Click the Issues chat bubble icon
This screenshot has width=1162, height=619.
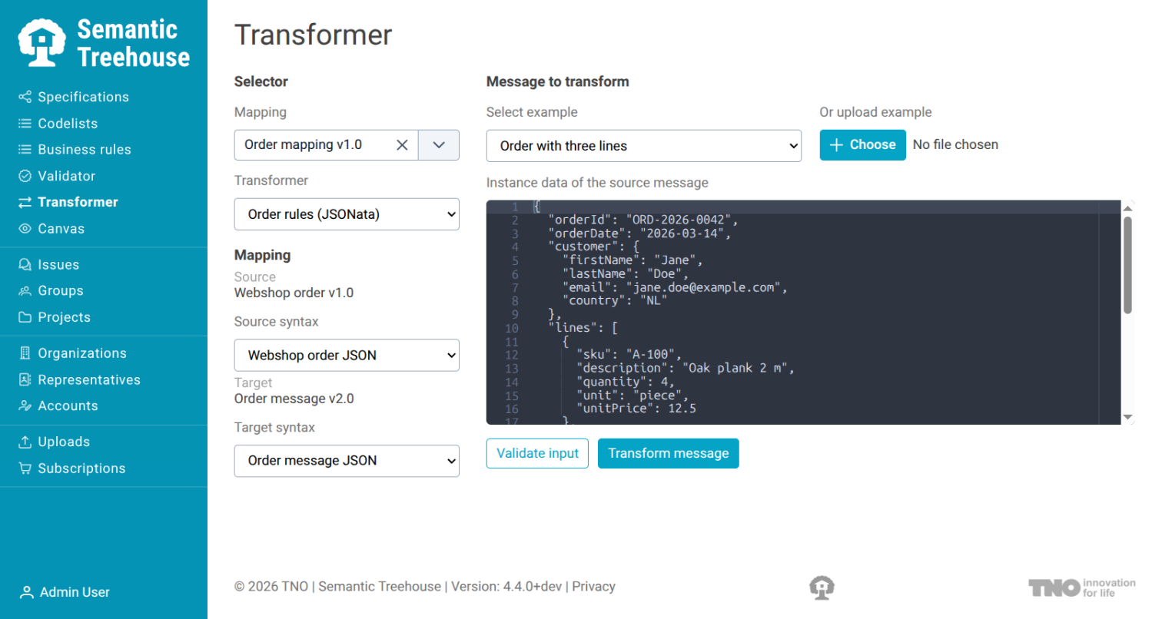coord(25,265)
